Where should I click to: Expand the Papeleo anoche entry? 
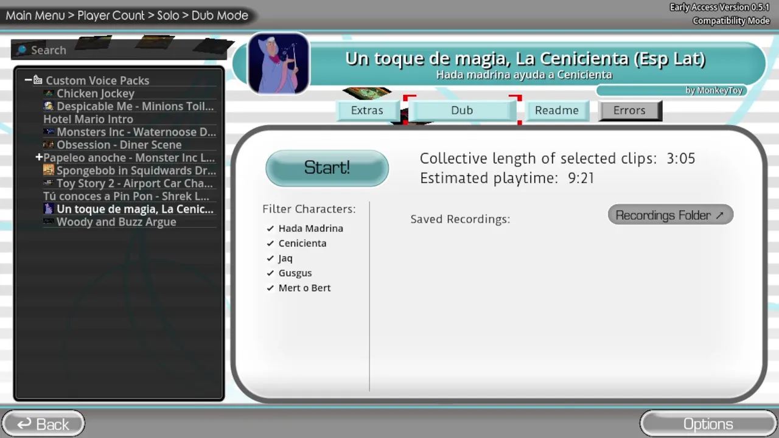coord(39,158)
